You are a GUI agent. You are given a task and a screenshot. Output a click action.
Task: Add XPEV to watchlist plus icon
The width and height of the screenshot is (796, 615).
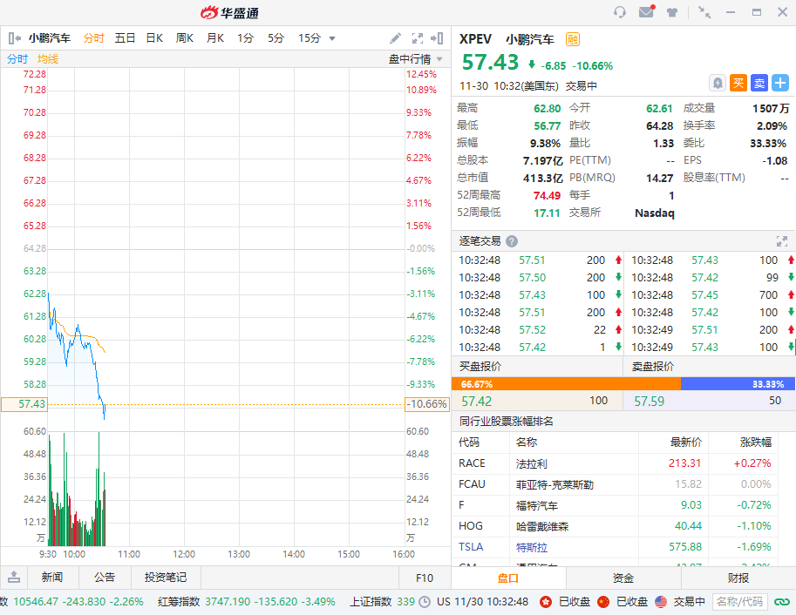coord(780,83)
